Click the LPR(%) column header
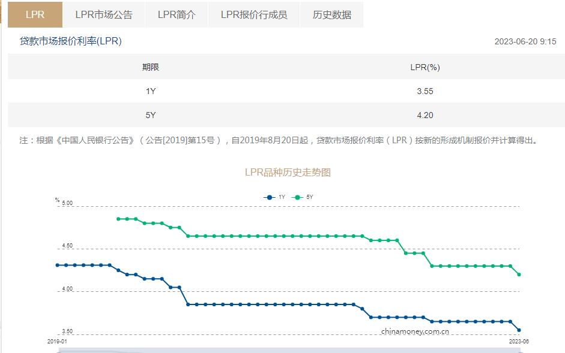The height and width of the screenshot is (353, 565). (x=425, y=67)
